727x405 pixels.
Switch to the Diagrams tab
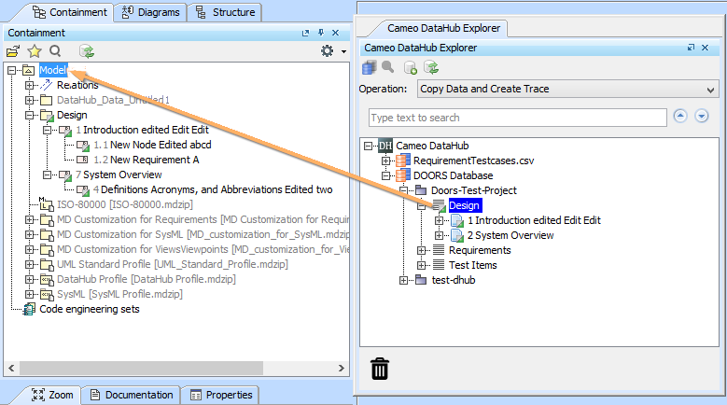150,12
